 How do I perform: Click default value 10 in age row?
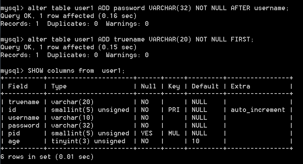pyautogui.click(x=196, y=141)
